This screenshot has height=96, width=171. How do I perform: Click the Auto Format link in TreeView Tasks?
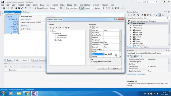click(x=26, y=19)
